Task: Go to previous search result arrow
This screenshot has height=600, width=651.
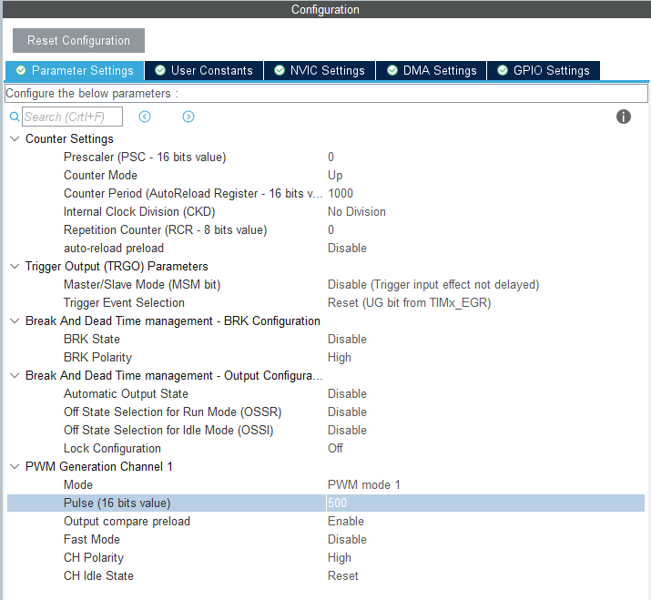Action: tap(145, 117)
